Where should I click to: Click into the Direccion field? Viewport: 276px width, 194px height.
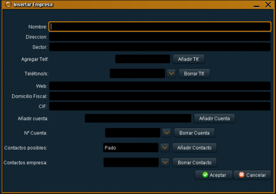click(x=160, y=37)
